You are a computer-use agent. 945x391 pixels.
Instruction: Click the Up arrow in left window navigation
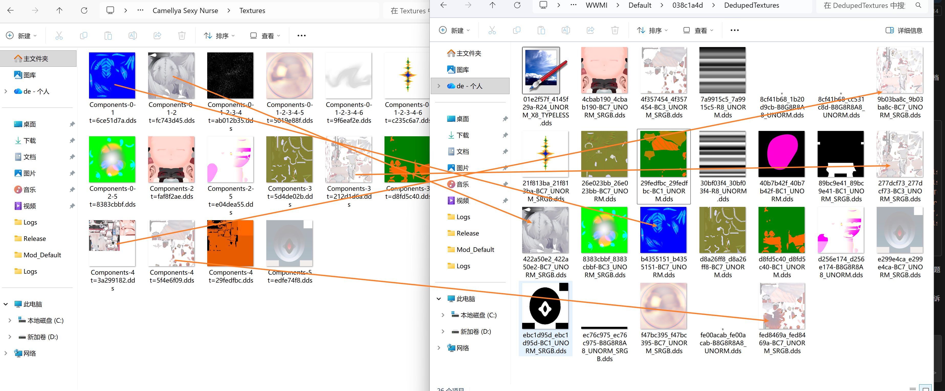click(59, 11)
